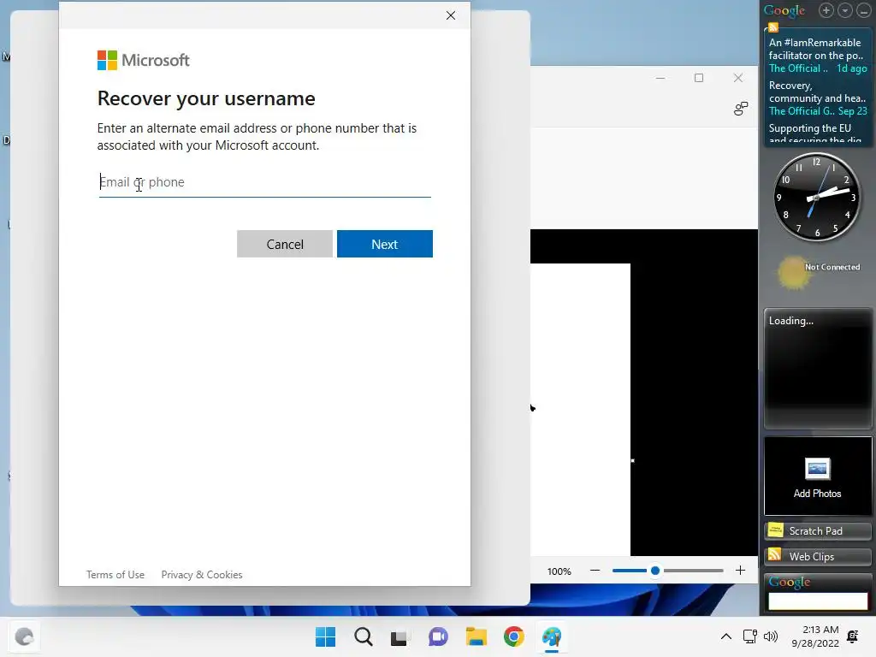
Task: Click the Microsoft logo in the dialog
Action: click(144, 61)
